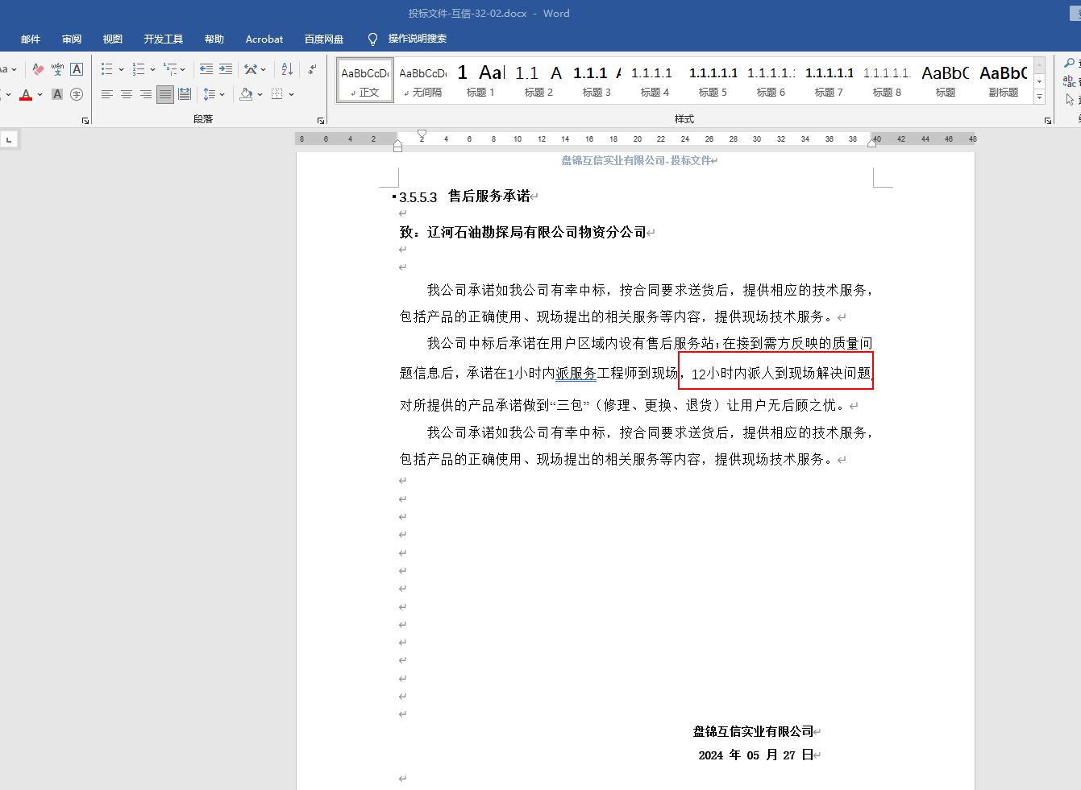Viewport: 1081px width, 790px height.
Task: Apply the 标题 1 heading style
Action: (x=481, y=81)
